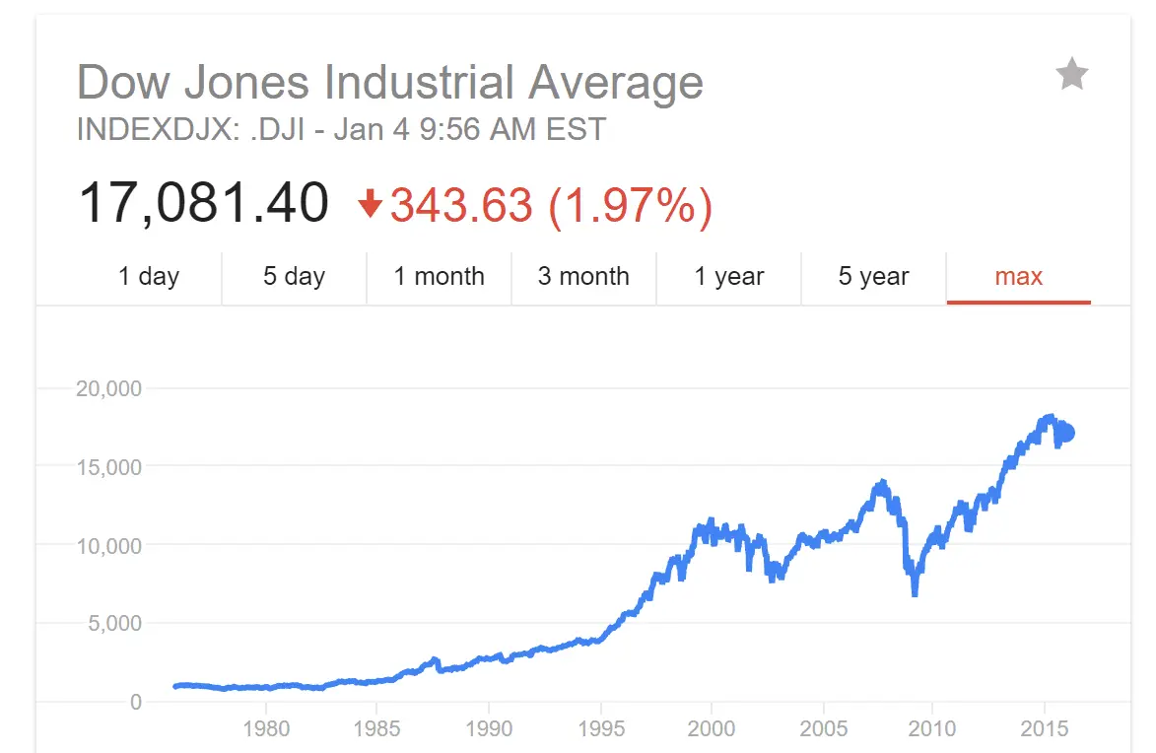Click the 5,000 y-axis label

click(x=114, y=623)
